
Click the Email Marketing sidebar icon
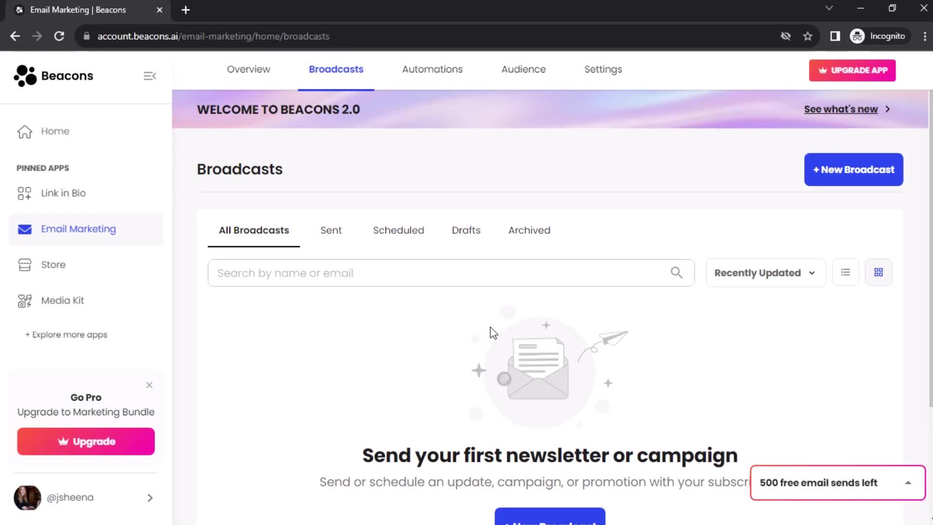coord(25,229)
